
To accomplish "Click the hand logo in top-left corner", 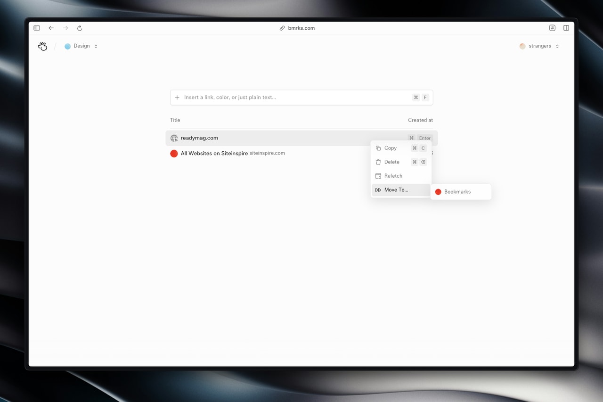I will (x=42, y=46).
